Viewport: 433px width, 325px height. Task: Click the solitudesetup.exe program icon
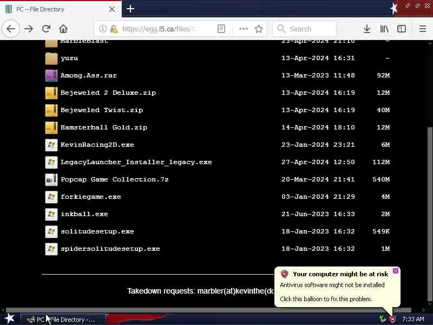pos(51,232)
